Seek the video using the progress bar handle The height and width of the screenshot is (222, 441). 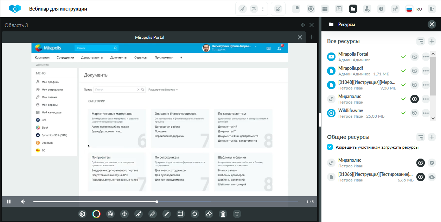pos(157,202)
